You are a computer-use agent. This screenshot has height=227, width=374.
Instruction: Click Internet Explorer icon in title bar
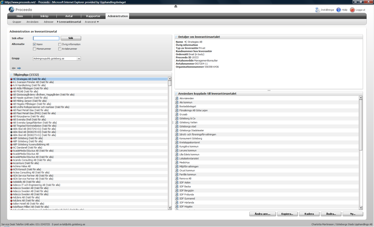pyautogui.click(x=2, y=2)
